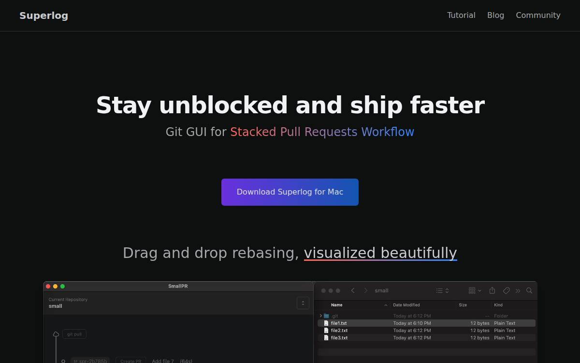Screen dimensions: 580x363
Task: Expand the .git folder disclosure arrow
Action: pyautogui.click(x=321, y=316)
